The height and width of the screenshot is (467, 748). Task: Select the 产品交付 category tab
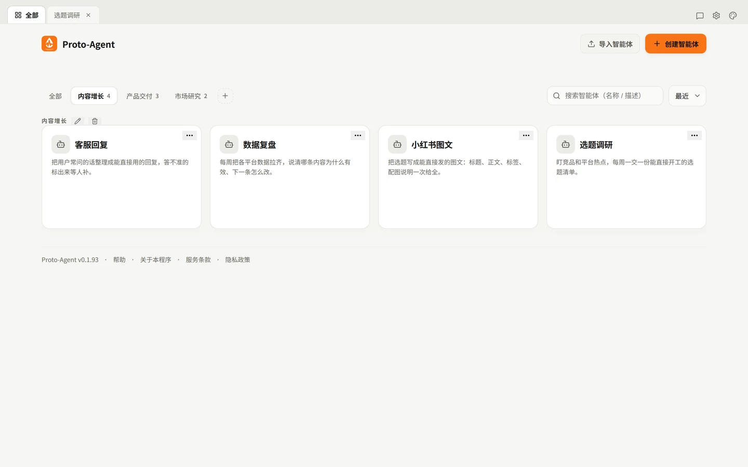[x=142, y=96]
